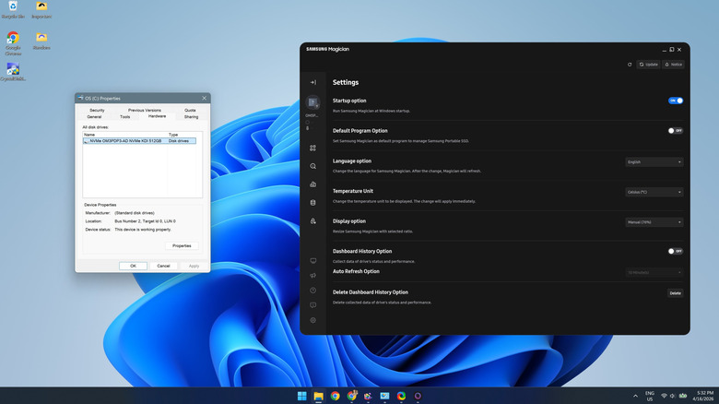Click the Update button in Magician header
This screenshot has height=404, width=719.
point(648,65)
